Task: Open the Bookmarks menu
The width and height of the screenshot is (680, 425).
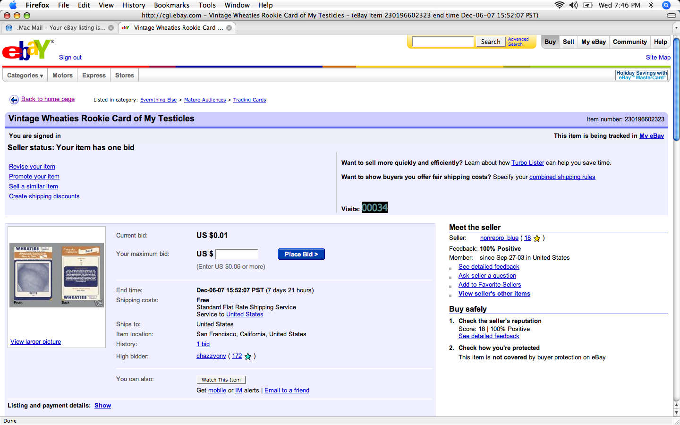Action: click(x=171, y=5)
